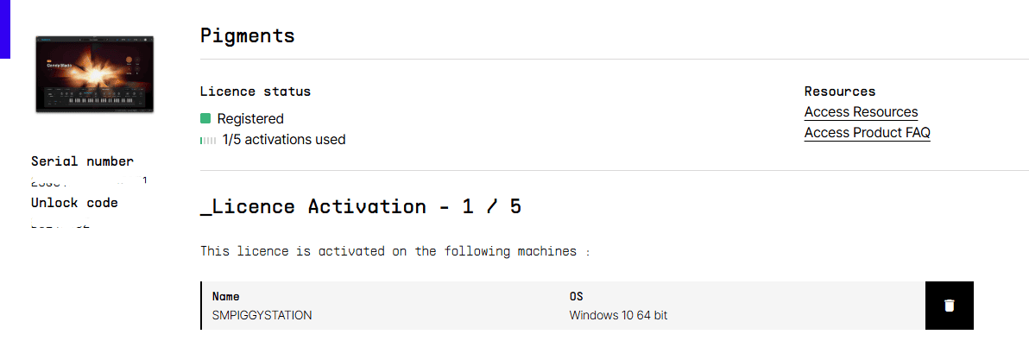Click the OS column header
1029x347 pixels.
click(576, 297)
